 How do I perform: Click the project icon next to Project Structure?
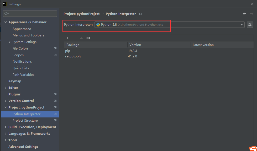click(55, 120)
